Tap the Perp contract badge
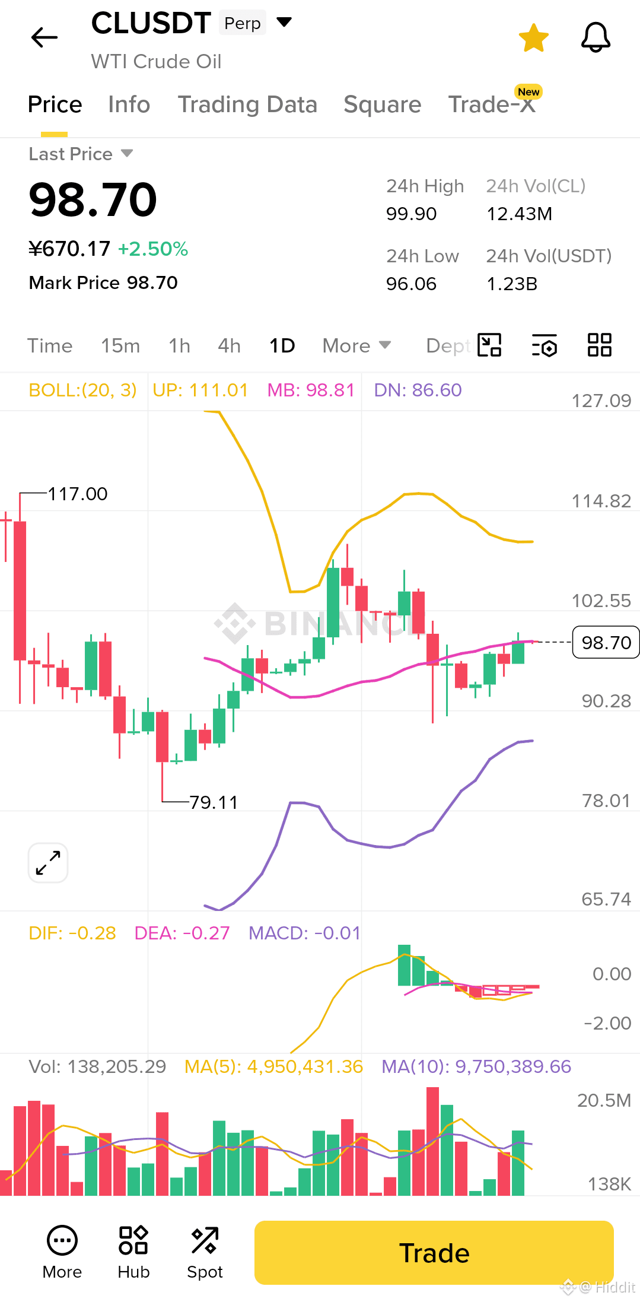Image resolution: width=640 pixels, height=1302 pixels. point(243,23)
